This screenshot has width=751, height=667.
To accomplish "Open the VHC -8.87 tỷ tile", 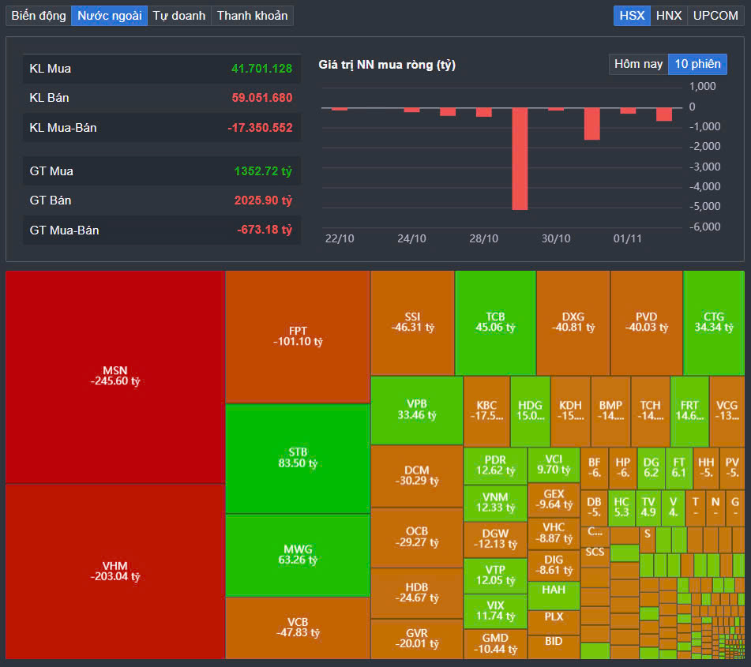I will click(554, 534).
